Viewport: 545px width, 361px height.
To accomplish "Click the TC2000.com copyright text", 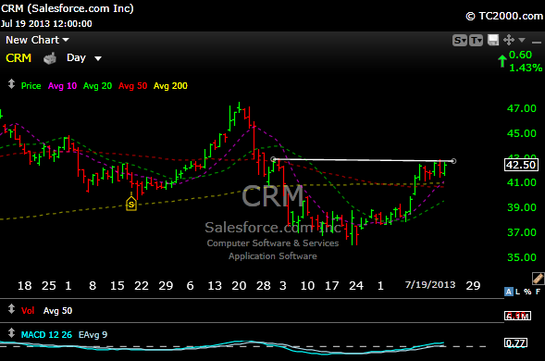I will [x=504, y=16].
